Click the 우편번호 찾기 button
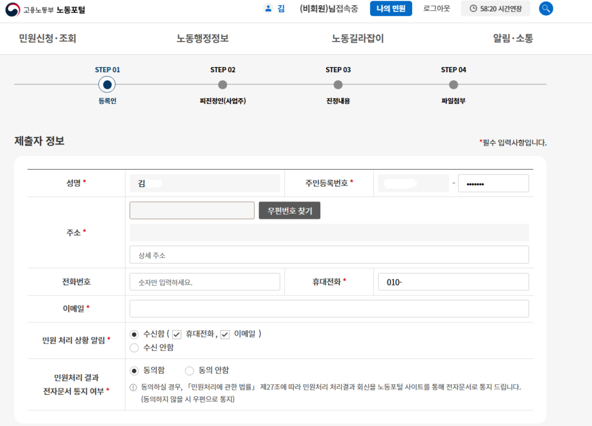Screen dimensions: 592x426 tap(289, 210)
